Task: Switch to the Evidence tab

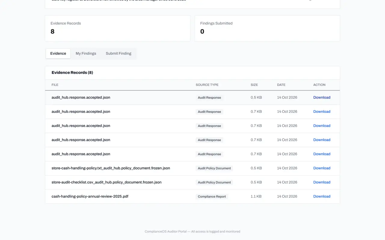Action: pos(58,53)
